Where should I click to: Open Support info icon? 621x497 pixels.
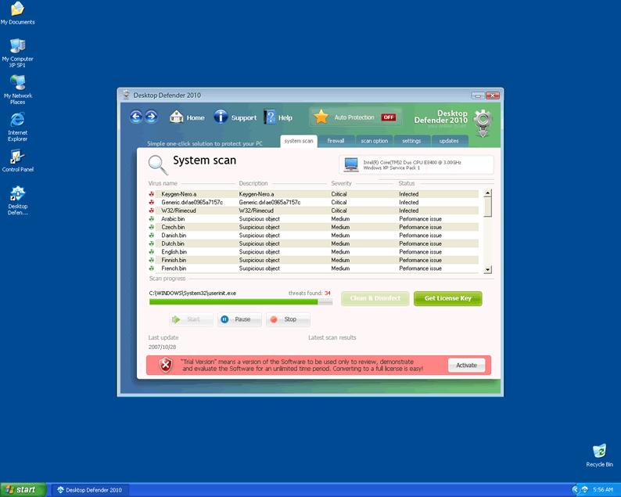click(221, 117)
